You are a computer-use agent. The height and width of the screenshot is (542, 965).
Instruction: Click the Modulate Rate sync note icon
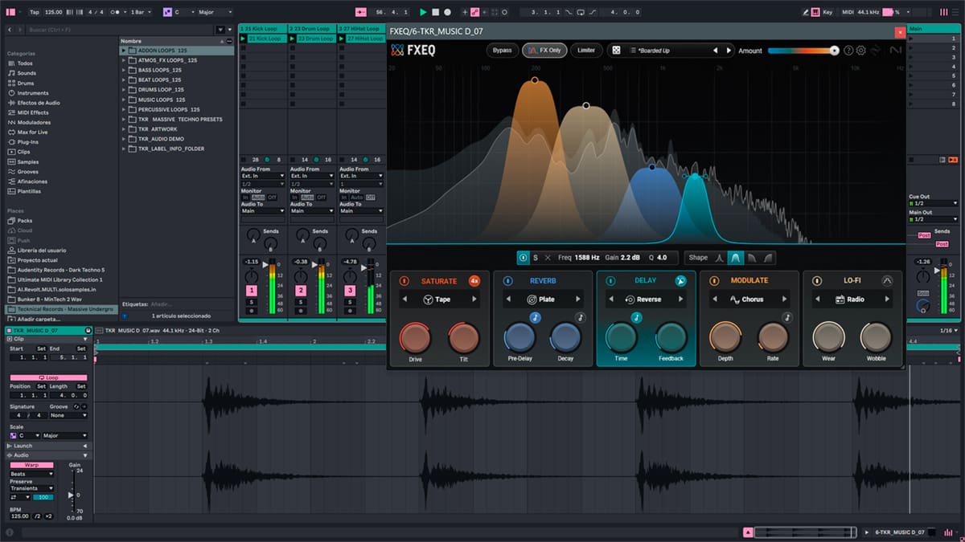787,318
